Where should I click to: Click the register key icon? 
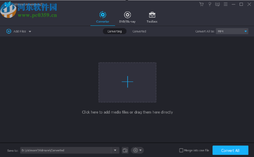click(x=209, y=4)
